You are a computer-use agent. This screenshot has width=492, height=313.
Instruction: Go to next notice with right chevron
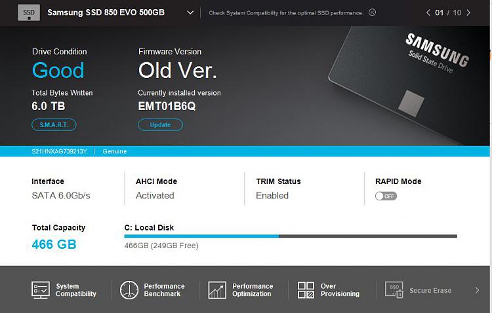click(x=468, y=12)
